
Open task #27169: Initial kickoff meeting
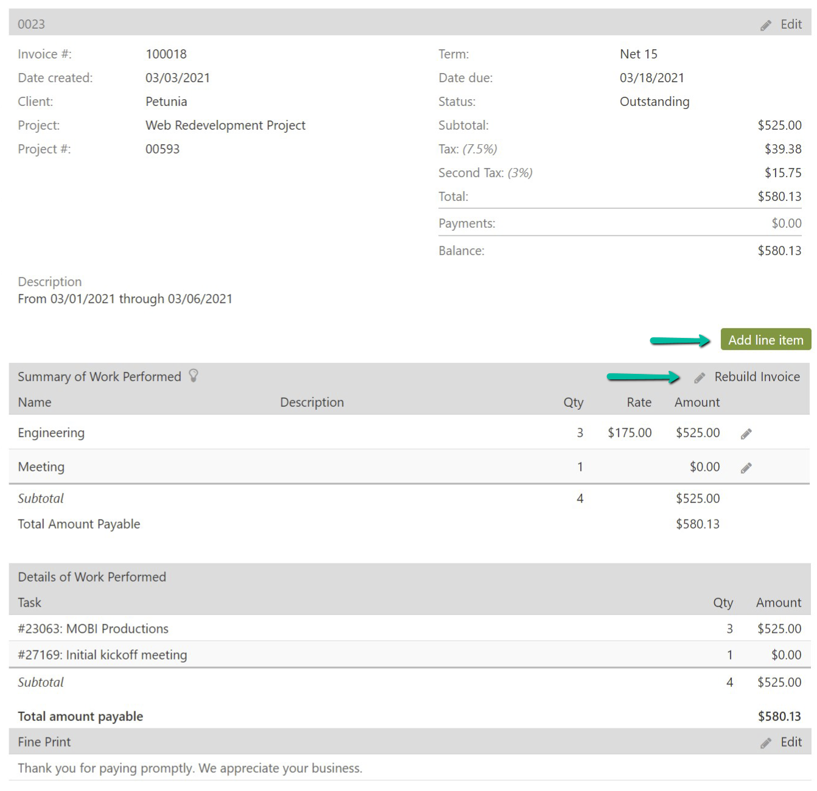tap(102, 655)
